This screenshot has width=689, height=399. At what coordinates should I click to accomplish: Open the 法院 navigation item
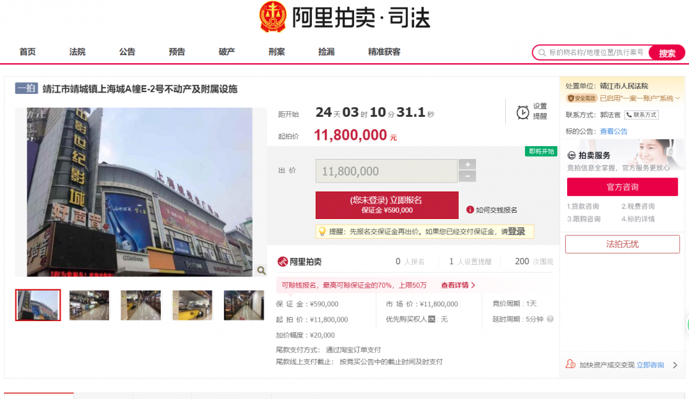click(77, 52)
